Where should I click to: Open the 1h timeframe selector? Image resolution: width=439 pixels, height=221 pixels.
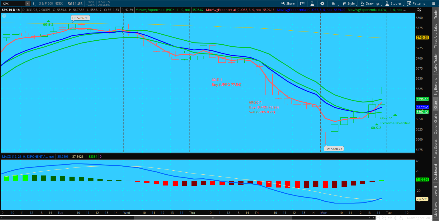[333, 3]
